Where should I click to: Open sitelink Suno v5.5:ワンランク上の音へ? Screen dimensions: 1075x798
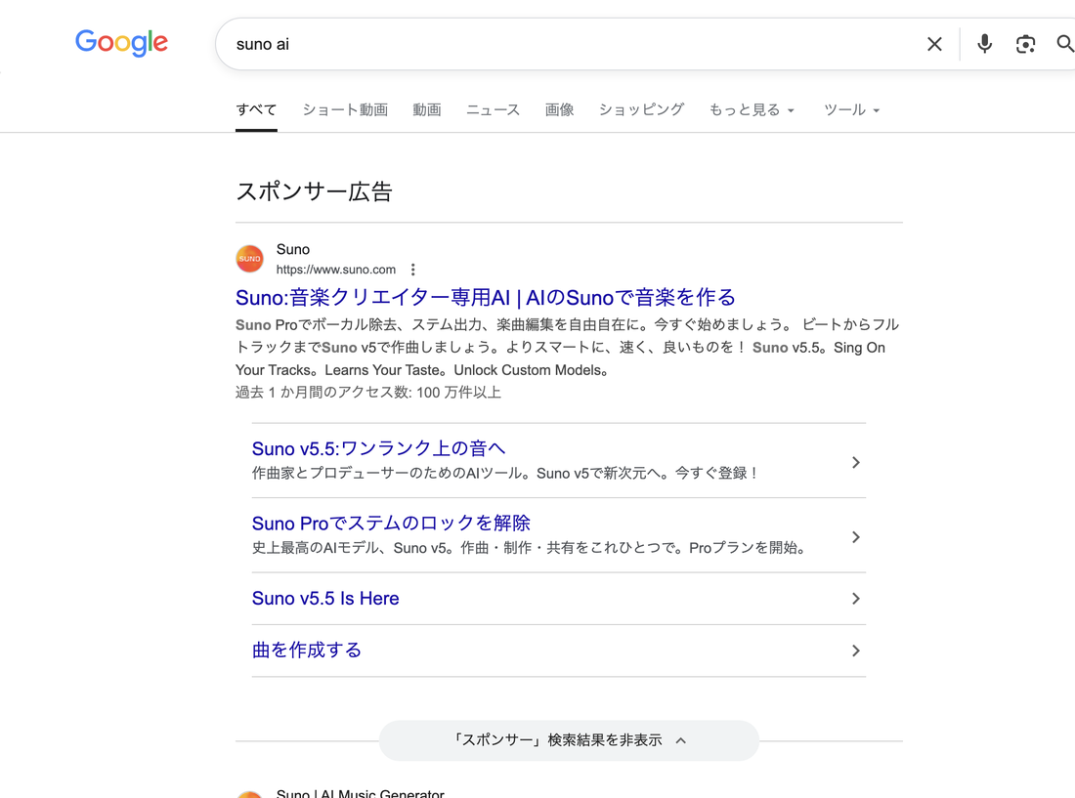(x=378, y=448)
